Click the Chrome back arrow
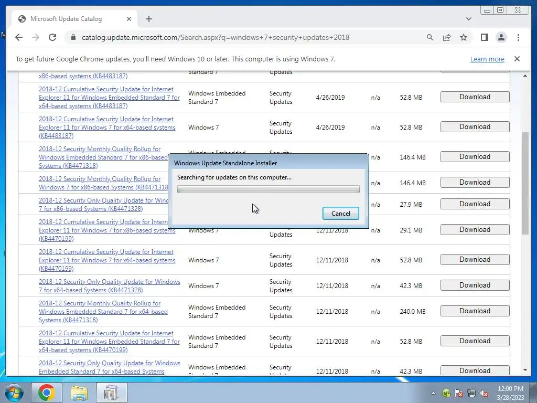This screenshot has width=537, height=403. tap(19, 37)
